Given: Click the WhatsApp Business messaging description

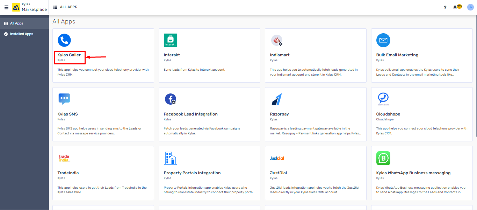Looking at the screenshot, I should point(421,190).
